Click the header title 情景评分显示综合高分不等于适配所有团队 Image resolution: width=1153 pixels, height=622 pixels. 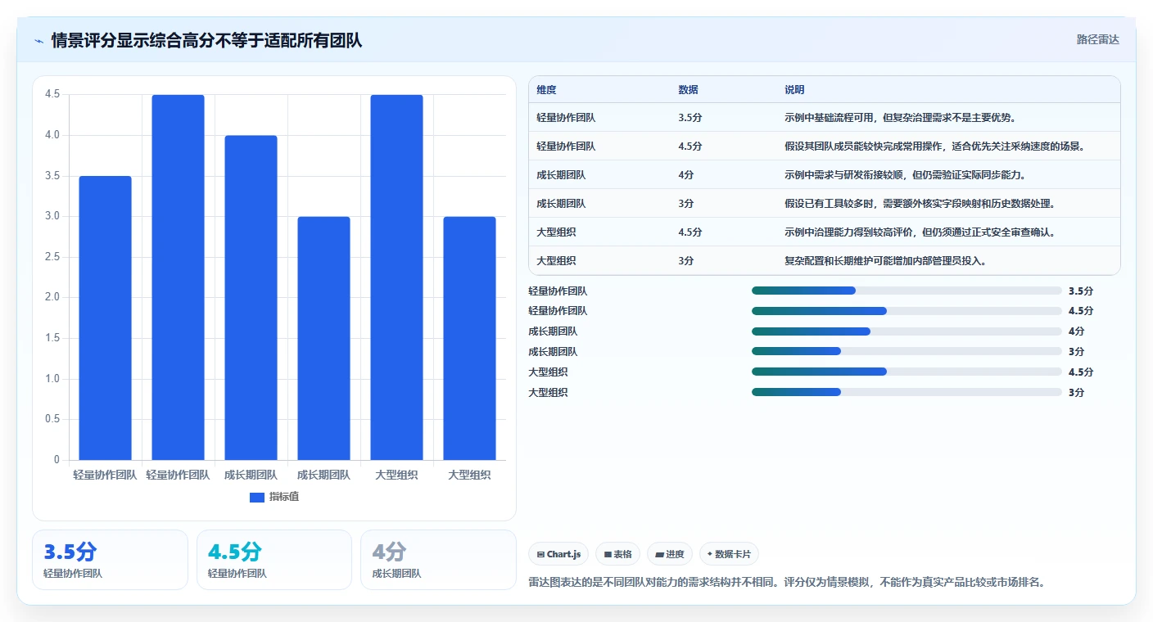coord(206,41)
